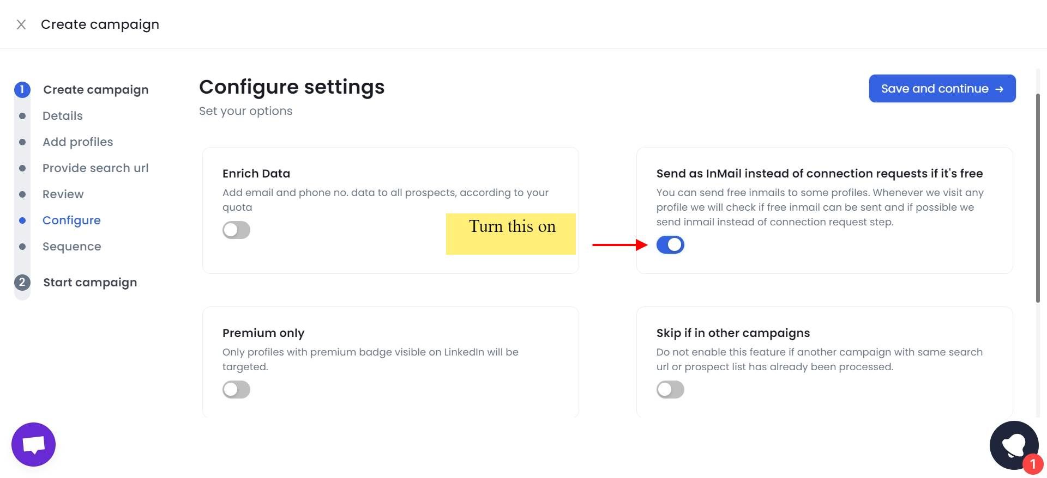Screen dimensions: 1047x478
Task: Open the purple chat support widget
Action: [33, 444]
